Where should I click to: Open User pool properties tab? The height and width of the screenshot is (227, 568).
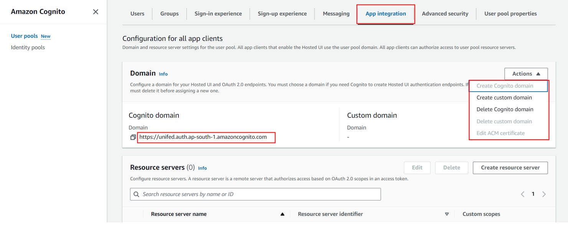pyautogui.click(x=510, y=14)
